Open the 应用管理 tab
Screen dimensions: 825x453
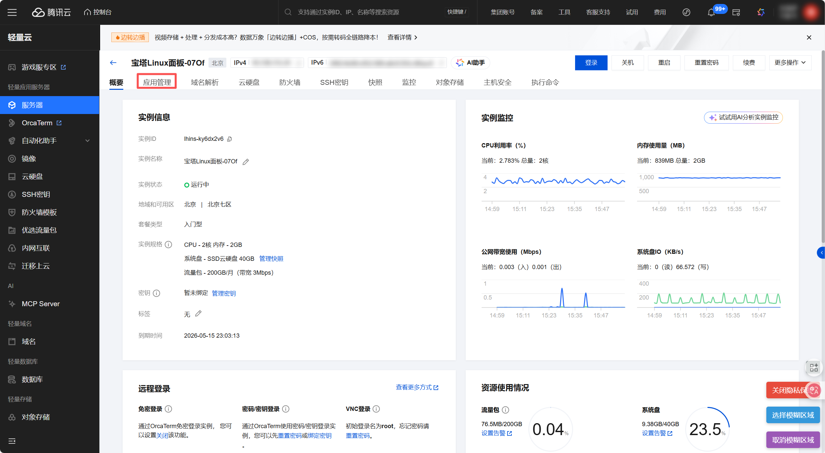pos(157,82)
